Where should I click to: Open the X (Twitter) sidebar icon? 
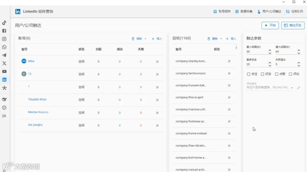[4, 63]
